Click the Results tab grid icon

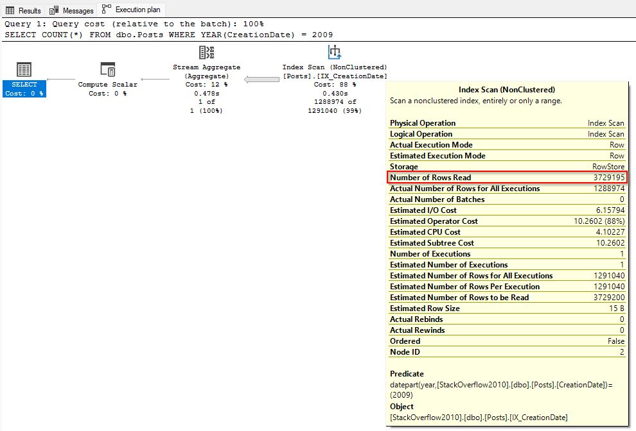point(10,10)
